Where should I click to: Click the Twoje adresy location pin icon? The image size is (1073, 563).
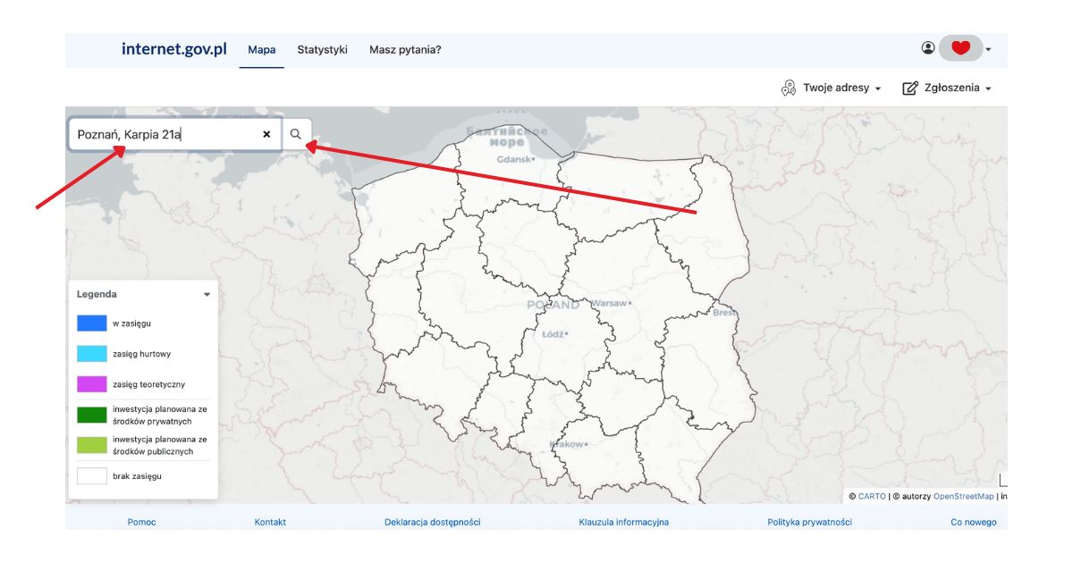(x=788, y=88)
